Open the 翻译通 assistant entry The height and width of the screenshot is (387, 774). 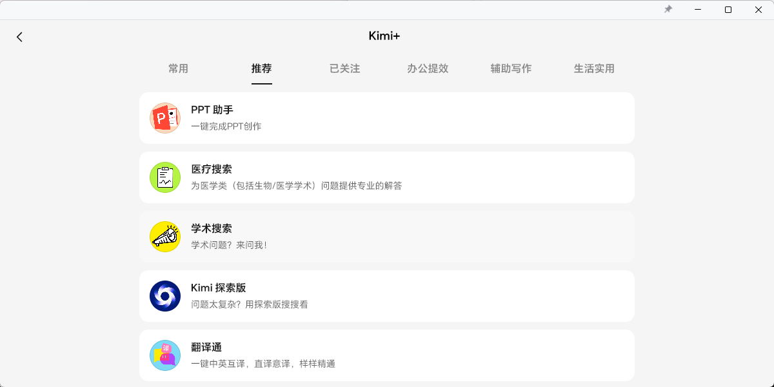(387, 355)
